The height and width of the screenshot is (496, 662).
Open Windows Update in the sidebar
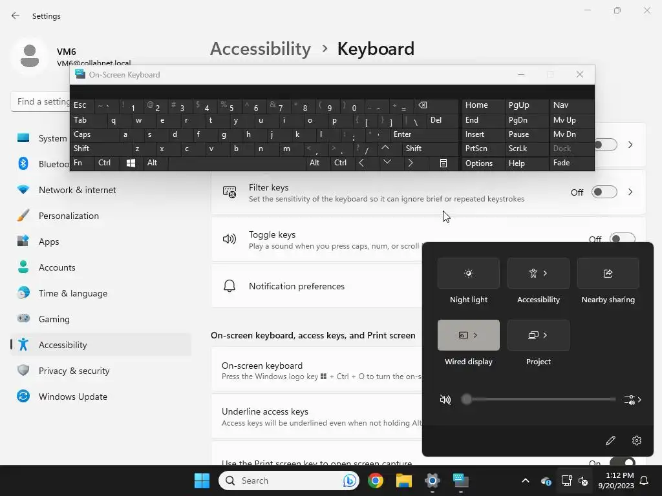pyautogui.click(x=101, y=397)
